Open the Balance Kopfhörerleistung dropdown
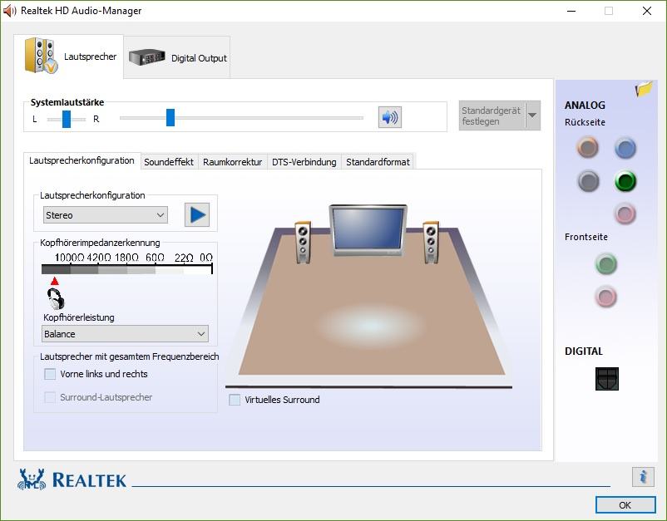The height and width of the screenshot is (521, 667). (x=125, y=334)
